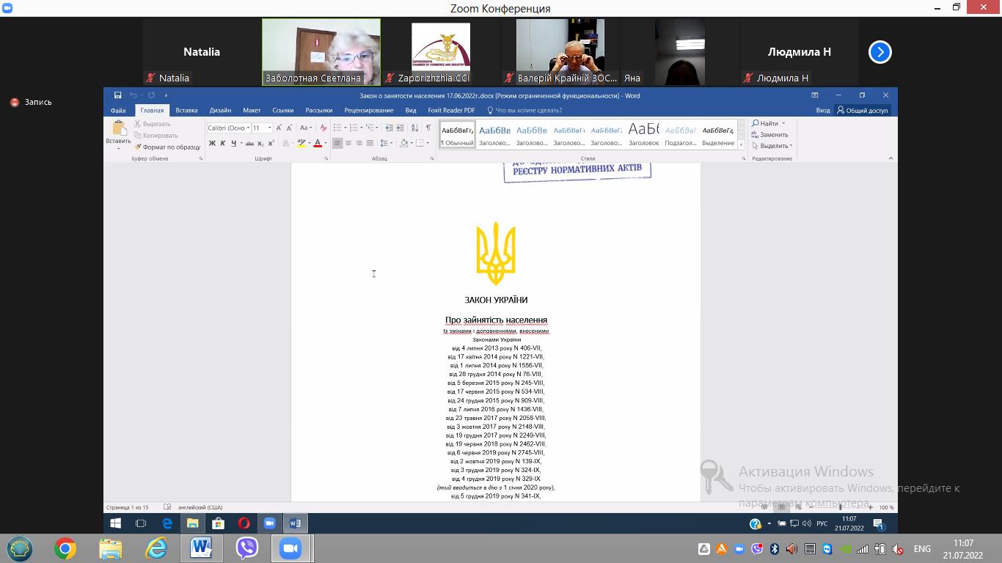Select Zaporizhzhia CCI participant thumbnail
The image size is (1002, 563).
click(x=441, y=52)
